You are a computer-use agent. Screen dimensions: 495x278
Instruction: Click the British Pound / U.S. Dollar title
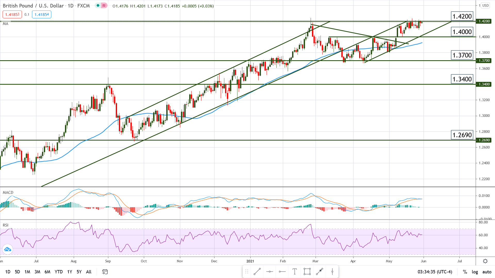click(33, 5)
